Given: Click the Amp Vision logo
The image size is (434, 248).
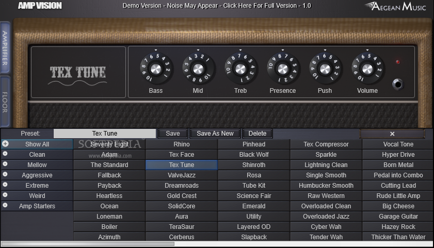Looking at the screenshot, I should coord(40,6).
